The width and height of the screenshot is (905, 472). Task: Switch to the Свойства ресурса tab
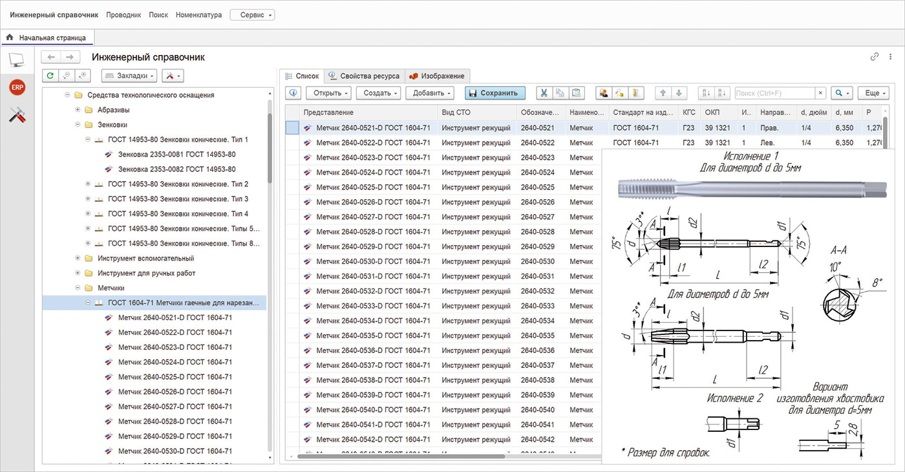pos(365,76)
